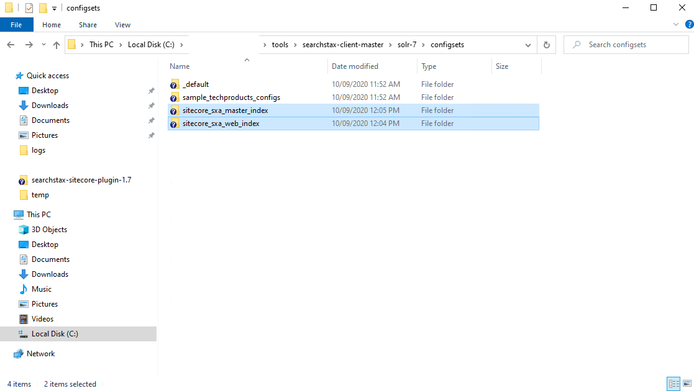Open Customize Quick Access Toolbar dropdown

(x=54, y=8)
